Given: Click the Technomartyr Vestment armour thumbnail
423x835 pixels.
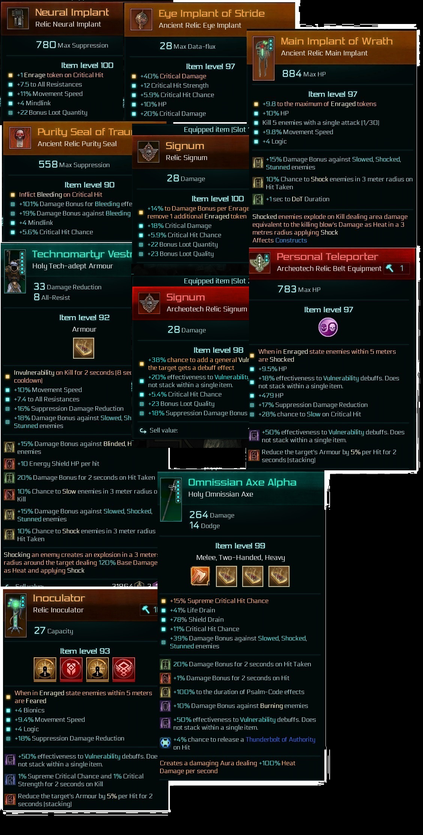Looking at the screenshot, I should pos(15,271).
